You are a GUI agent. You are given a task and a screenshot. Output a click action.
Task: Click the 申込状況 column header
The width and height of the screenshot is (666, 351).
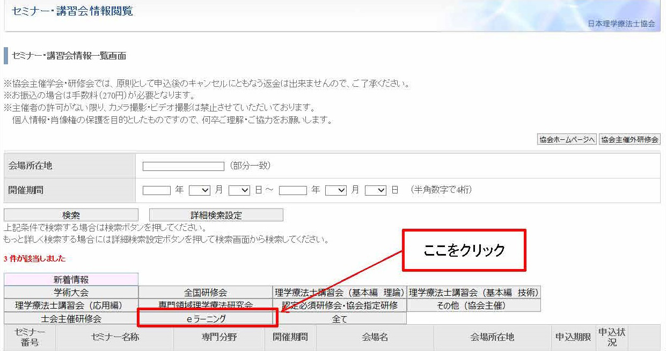pos(612,337)
